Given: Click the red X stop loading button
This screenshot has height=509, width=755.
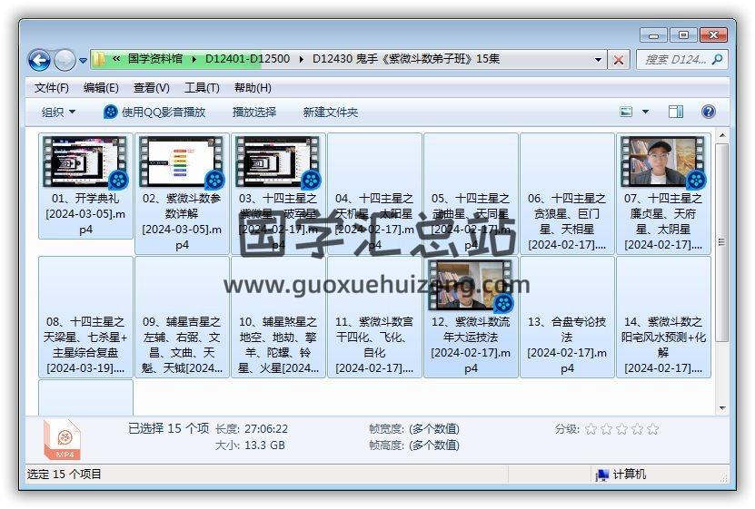Looking at the screenshot, I should click(x=619, y=60).
